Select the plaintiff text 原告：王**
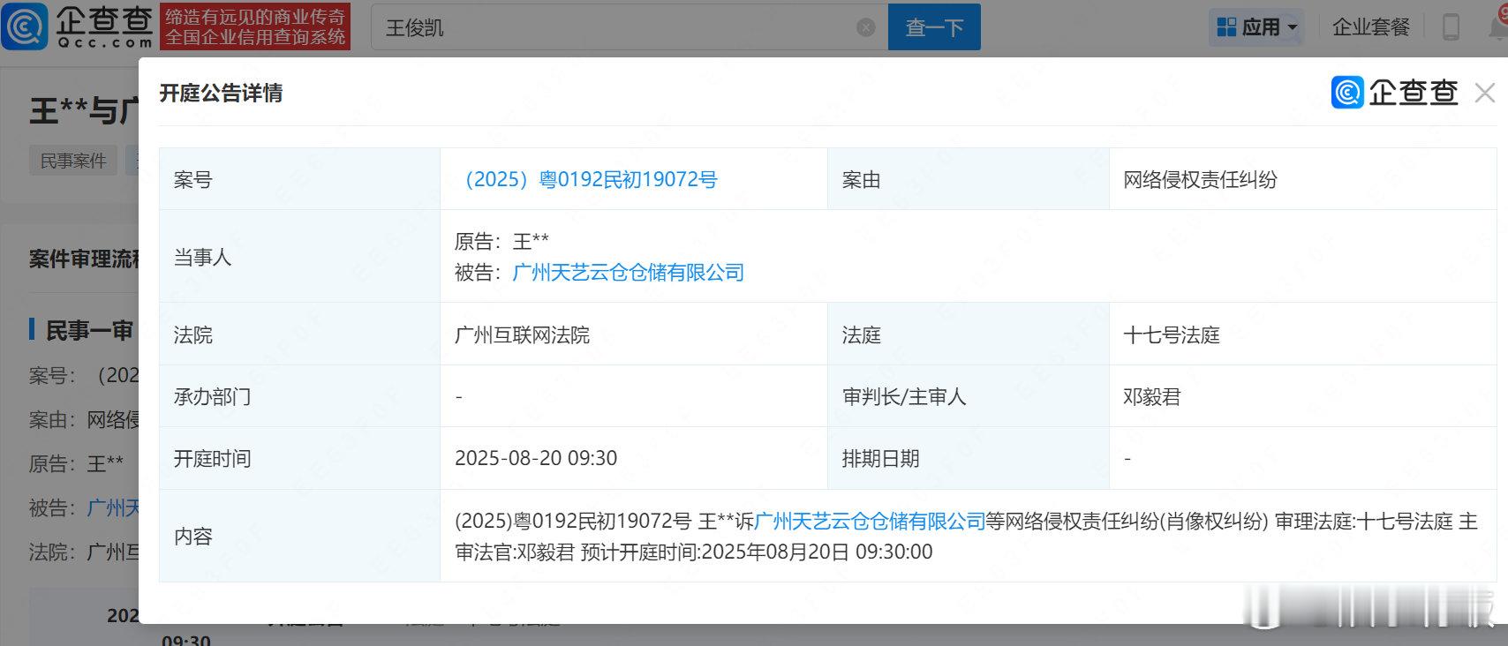 pos(501,241)
